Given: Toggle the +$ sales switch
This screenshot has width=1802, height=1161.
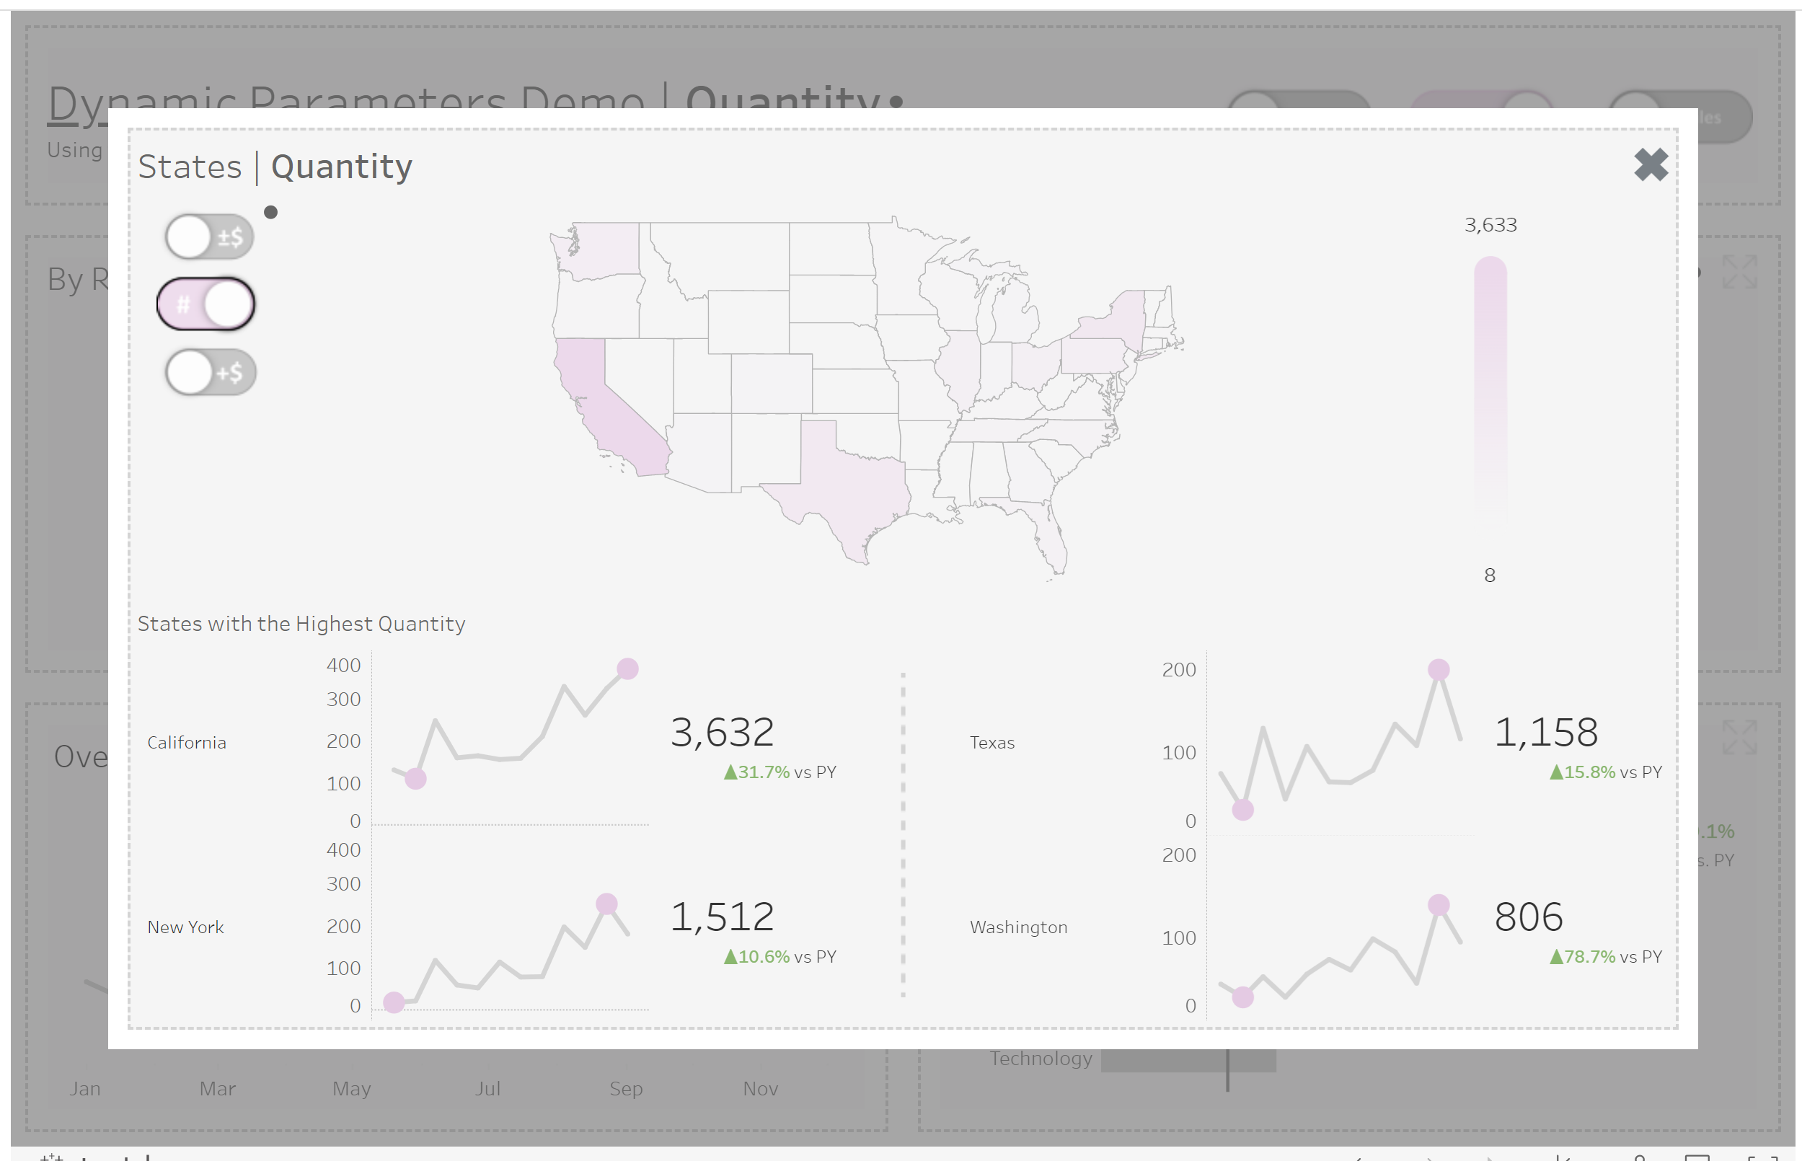Looking at the screenshot, I should pyautogui.click(x=211, y=372).
